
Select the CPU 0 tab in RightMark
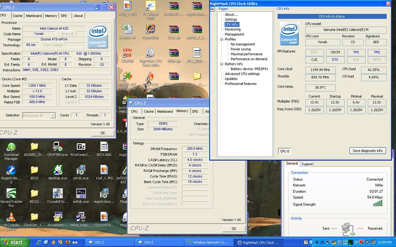284,151
